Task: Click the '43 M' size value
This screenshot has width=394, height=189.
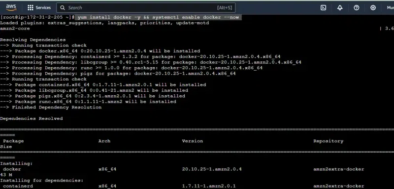Action: click(6, 175)
